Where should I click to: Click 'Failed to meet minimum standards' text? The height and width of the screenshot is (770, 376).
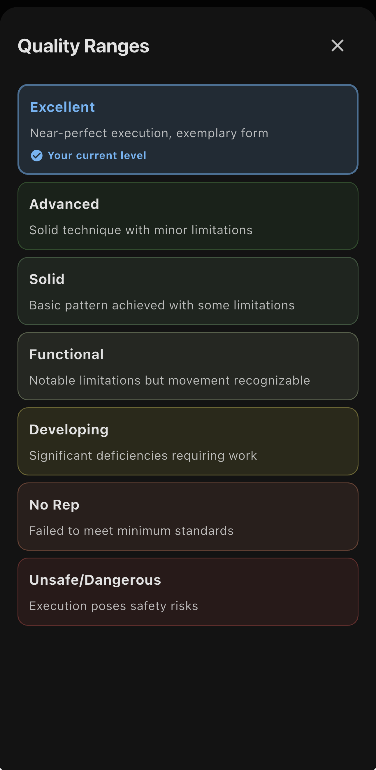[x=131, y=531]
